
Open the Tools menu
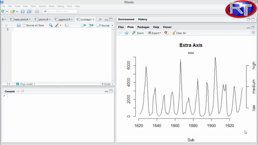coord(69,6)
